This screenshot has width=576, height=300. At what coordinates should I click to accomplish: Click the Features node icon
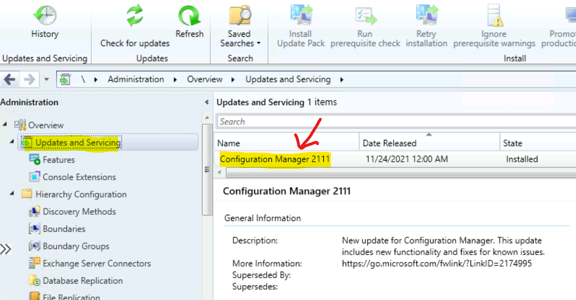[35, 160]
